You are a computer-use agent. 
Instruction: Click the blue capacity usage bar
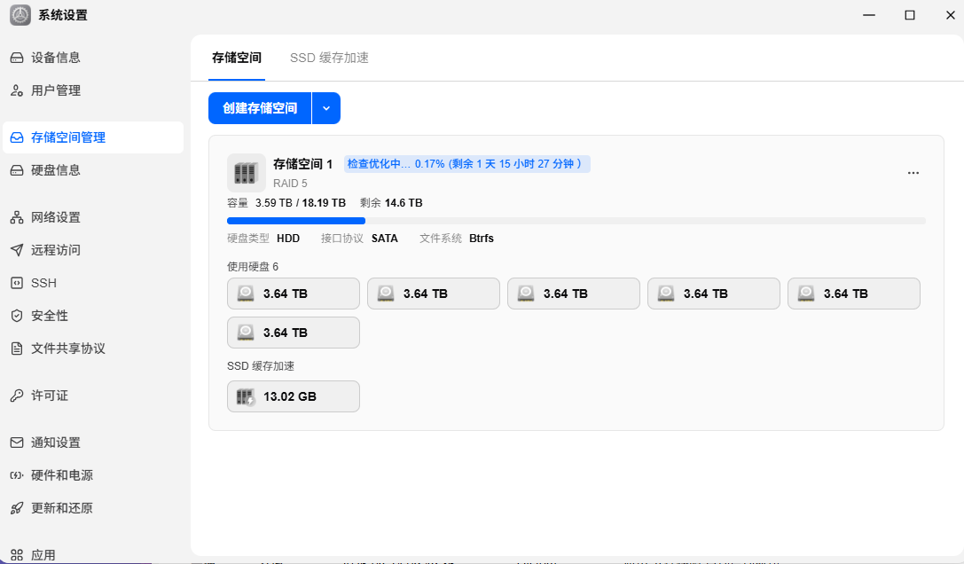click(295, 221)
